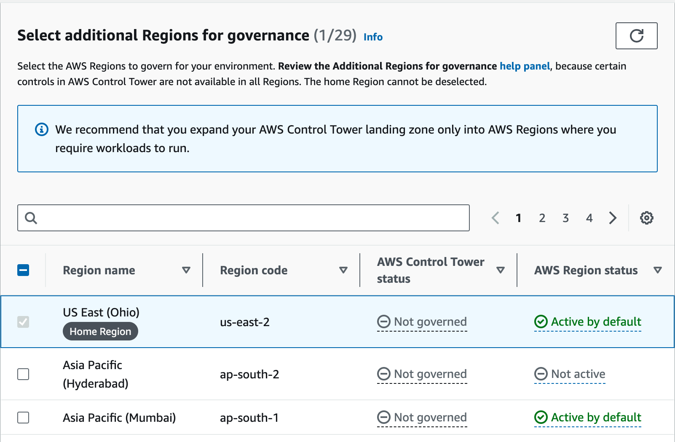Refresh the regions table
Viewport: 675px width, 442px height.
(636, 36)
